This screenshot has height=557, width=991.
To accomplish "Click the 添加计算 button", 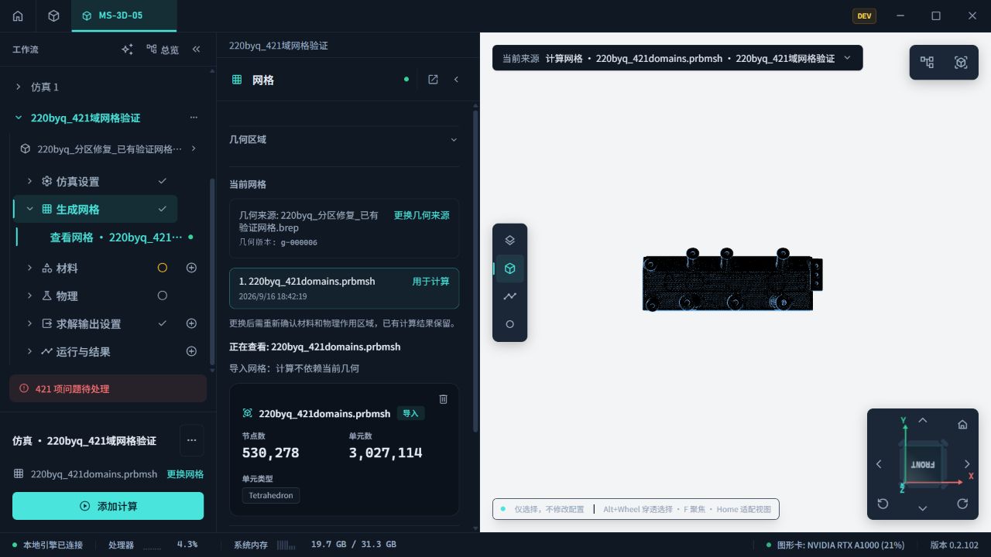I will point(108,506).
